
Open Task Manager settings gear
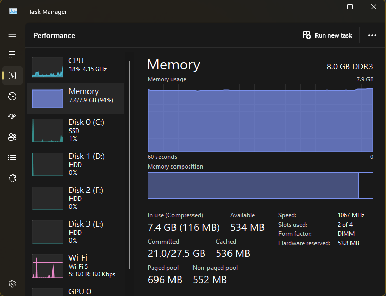(x=12, y=284)
